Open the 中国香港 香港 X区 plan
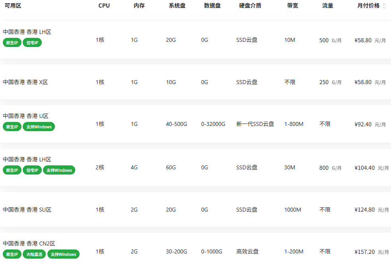 pyautogui.click(x=25, y=82)
